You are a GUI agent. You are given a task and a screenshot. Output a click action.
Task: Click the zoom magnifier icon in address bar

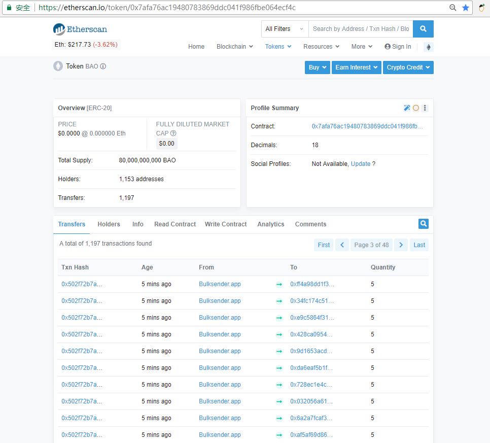[x=452, y=8]
